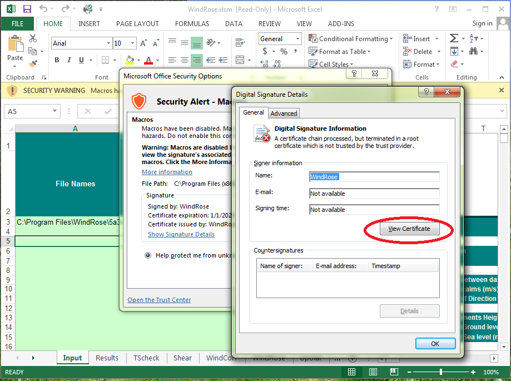Click the Paste clipboard icon

(x=16, y=44)
